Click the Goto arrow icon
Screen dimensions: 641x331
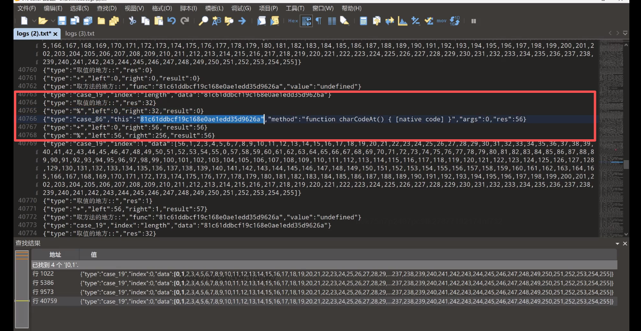[x=242, y=21]
